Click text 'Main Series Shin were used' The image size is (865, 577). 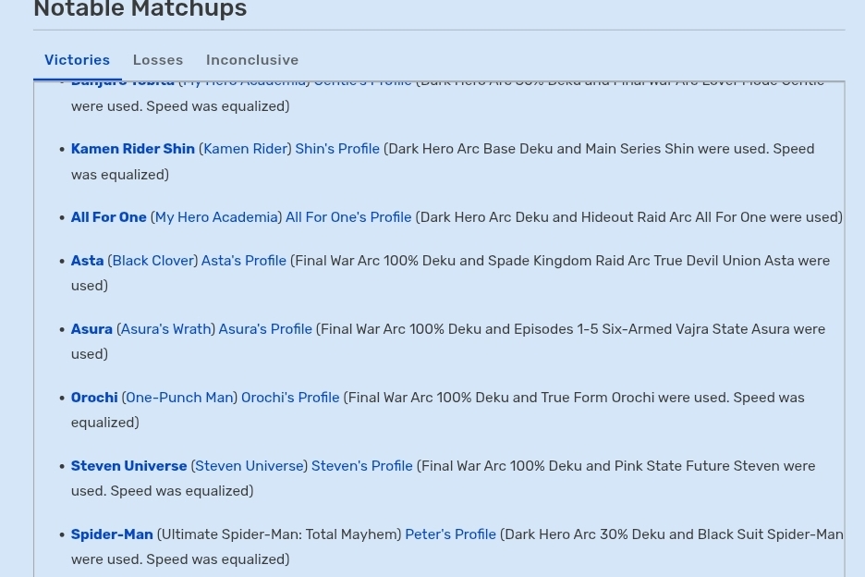[x=676, y=149]
